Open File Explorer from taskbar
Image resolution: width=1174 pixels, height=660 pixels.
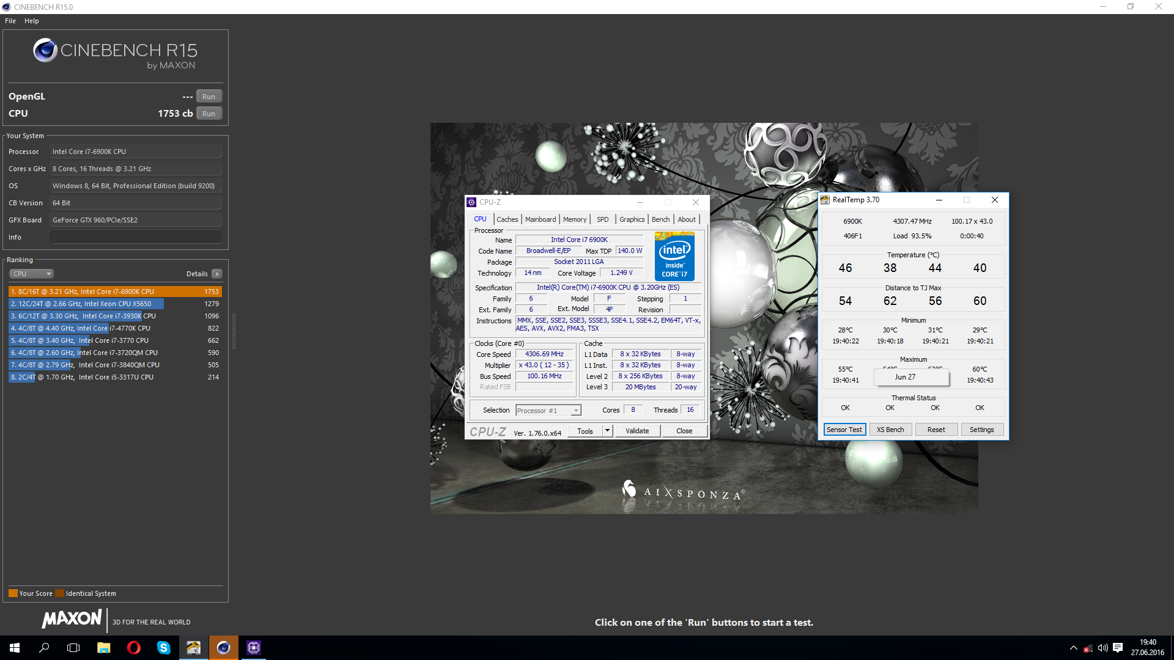click(x=103, y=648)
